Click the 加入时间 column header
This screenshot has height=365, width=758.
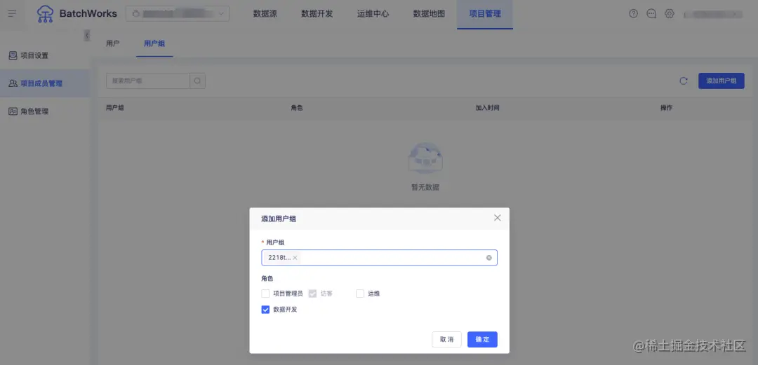tap(487, 108)
